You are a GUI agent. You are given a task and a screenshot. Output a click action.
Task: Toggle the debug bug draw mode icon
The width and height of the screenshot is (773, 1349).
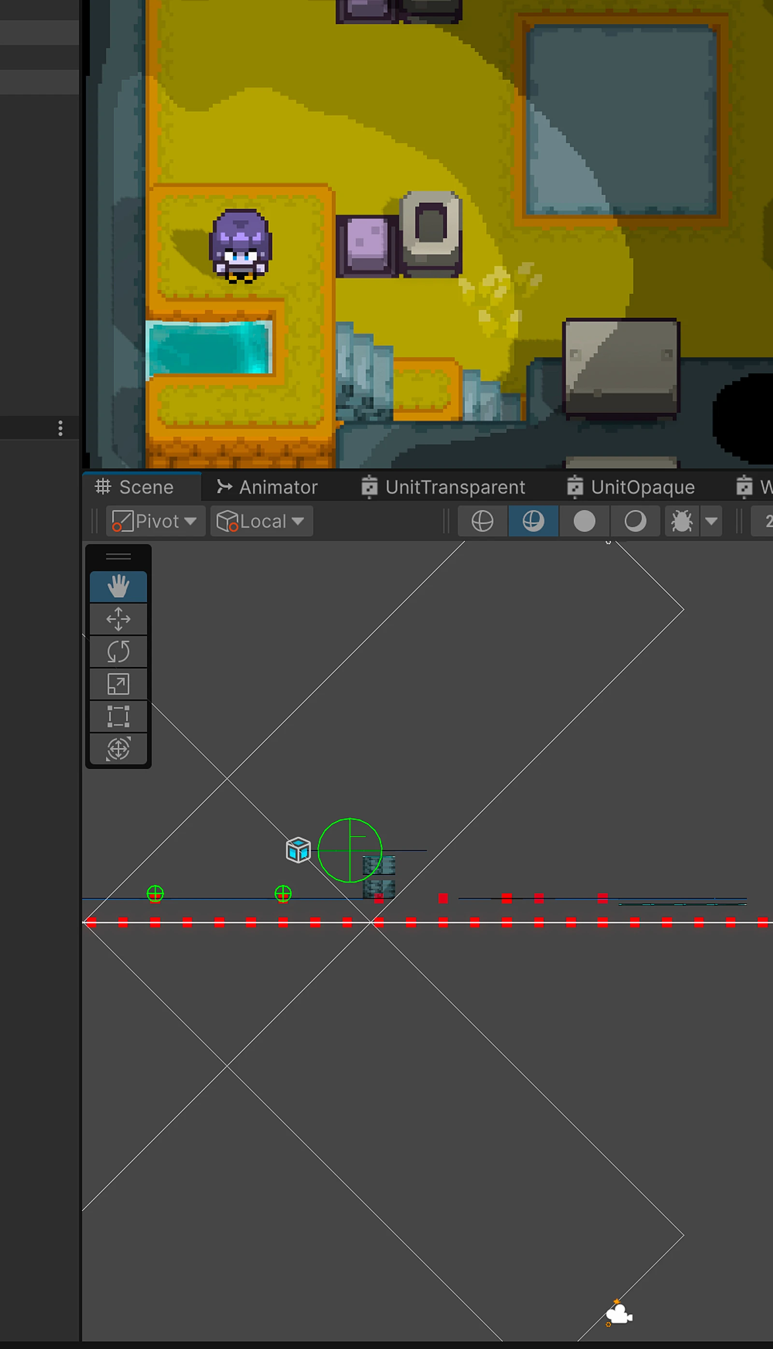[x=682, y=521]
